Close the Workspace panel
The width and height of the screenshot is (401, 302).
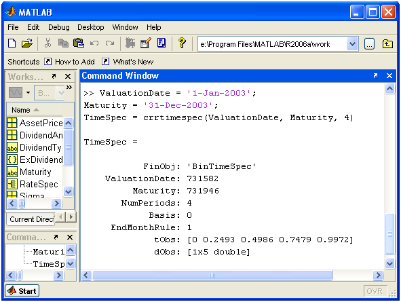(68, 76)
